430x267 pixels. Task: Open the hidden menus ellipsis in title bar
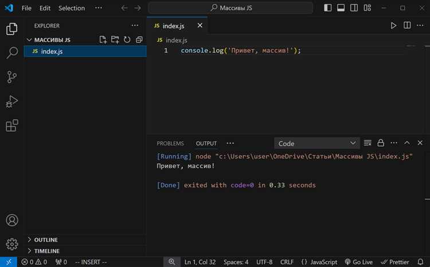(x=99, y=8)
